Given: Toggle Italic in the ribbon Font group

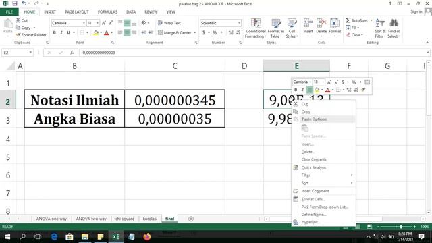Looking at the screenshot, I should [61, 33].
